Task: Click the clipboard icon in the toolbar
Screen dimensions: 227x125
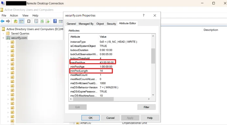Action: click(29, 21)
